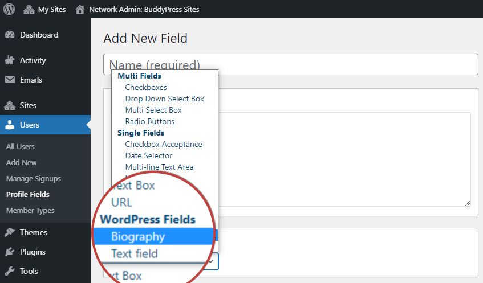
Task: Open Dashboard from the sidebar
Action: [x=39, y=35]
